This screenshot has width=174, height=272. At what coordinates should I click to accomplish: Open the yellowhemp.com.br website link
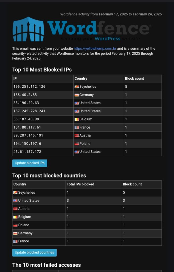click(95, 49)
